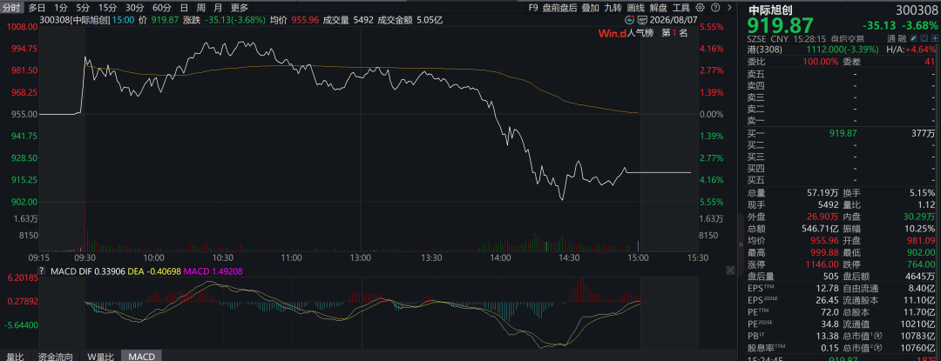
Task: Select the 15分 period tab
Action: (x=108, y=8)
